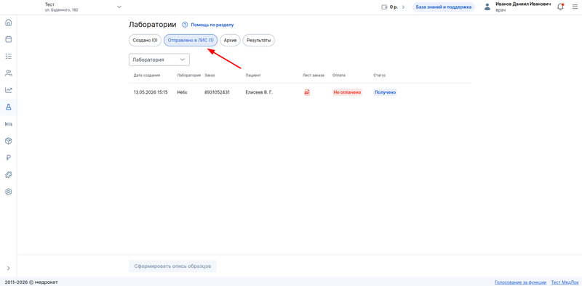This screenshot has height=286, width=582.
Task: Click order number 8931052431
Action: click(217, 92)
